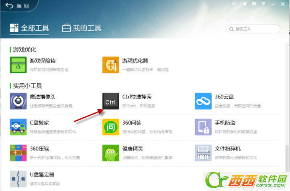Click the feedback message icon in title bar

[254, 4]
